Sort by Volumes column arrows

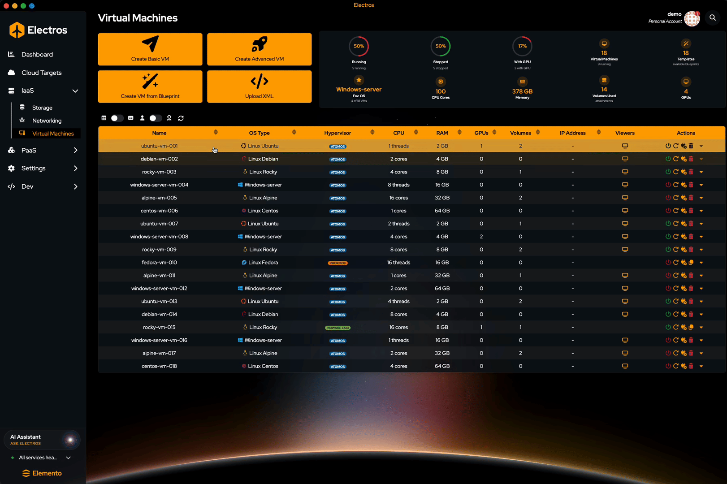(x=538, y=132)
